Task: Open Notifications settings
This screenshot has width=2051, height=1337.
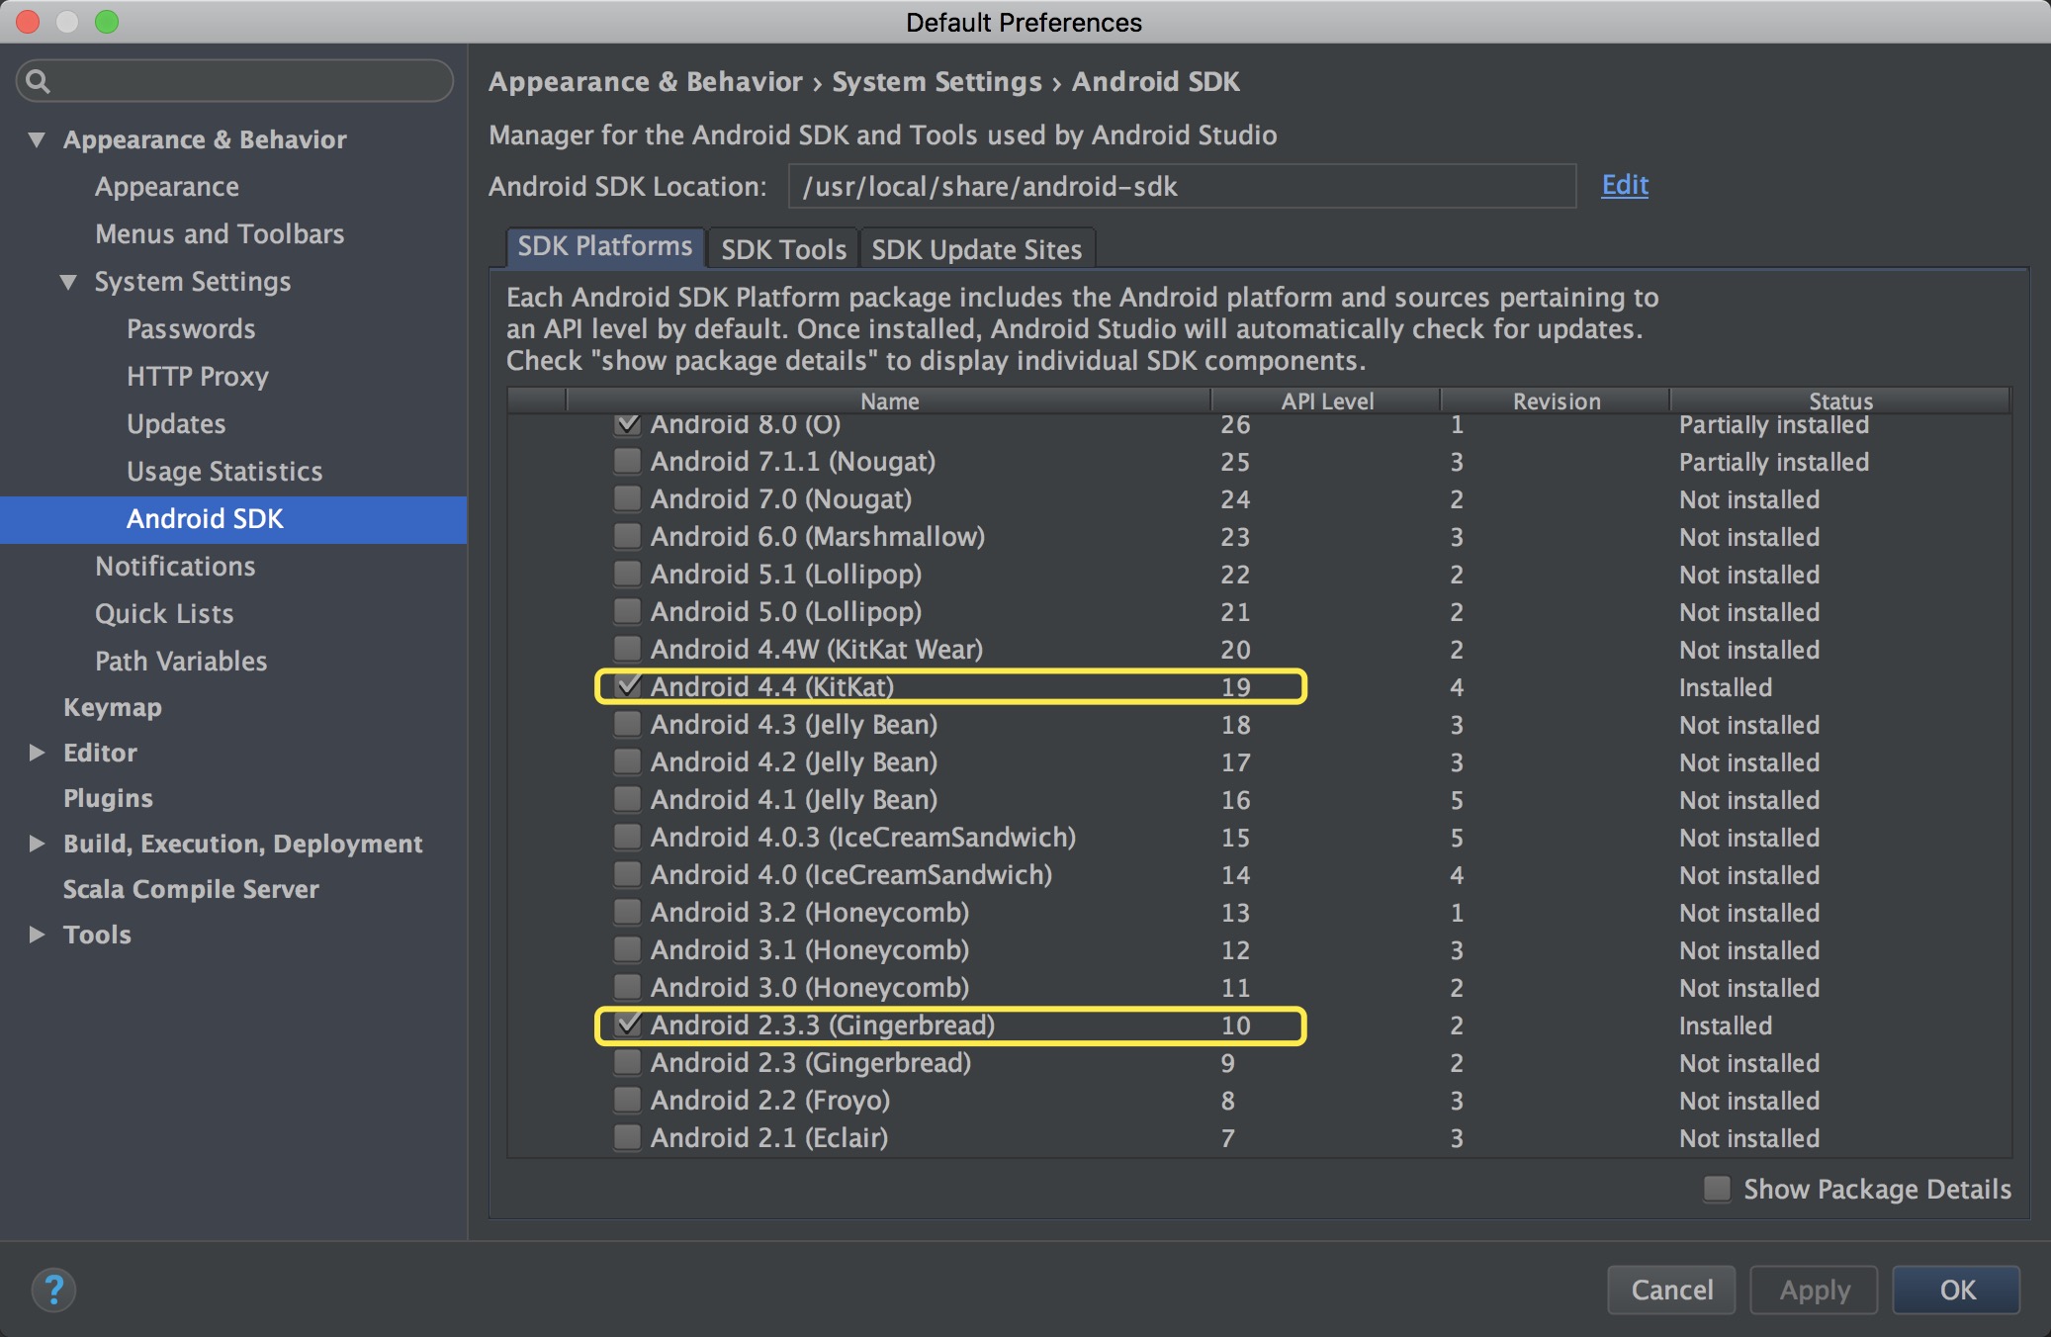Action: click(175, 567)
